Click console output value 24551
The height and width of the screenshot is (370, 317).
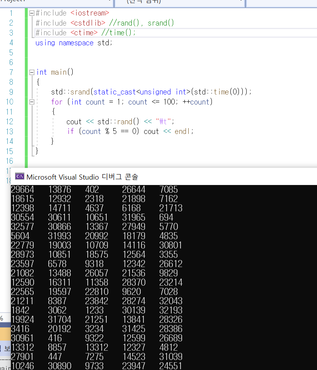(171, 366)
